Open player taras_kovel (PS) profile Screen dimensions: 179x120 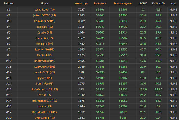click(x=44, y=9)
